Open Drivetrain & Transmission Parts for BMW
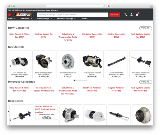The width and height of the screenshot is (160, 135). point(68,37)
